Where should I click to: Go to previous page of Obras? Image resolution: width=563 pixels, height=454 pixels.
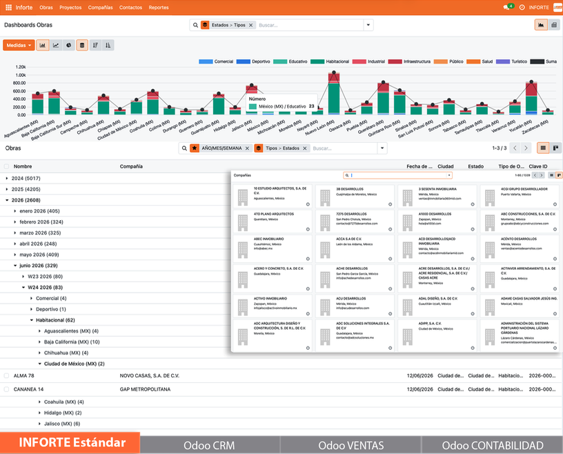point(515,148)
